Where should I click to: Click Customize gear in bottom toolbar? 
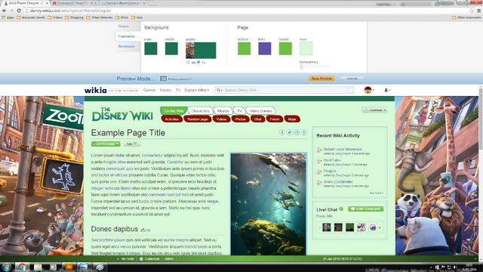pos(149,258)
